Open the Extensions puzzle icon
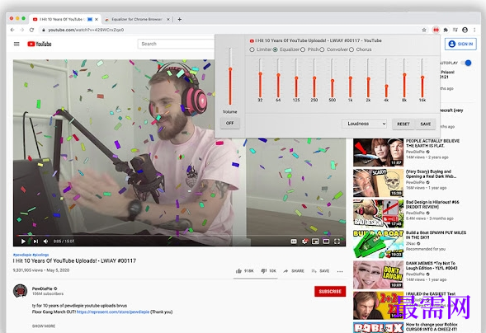 (446, 30)
